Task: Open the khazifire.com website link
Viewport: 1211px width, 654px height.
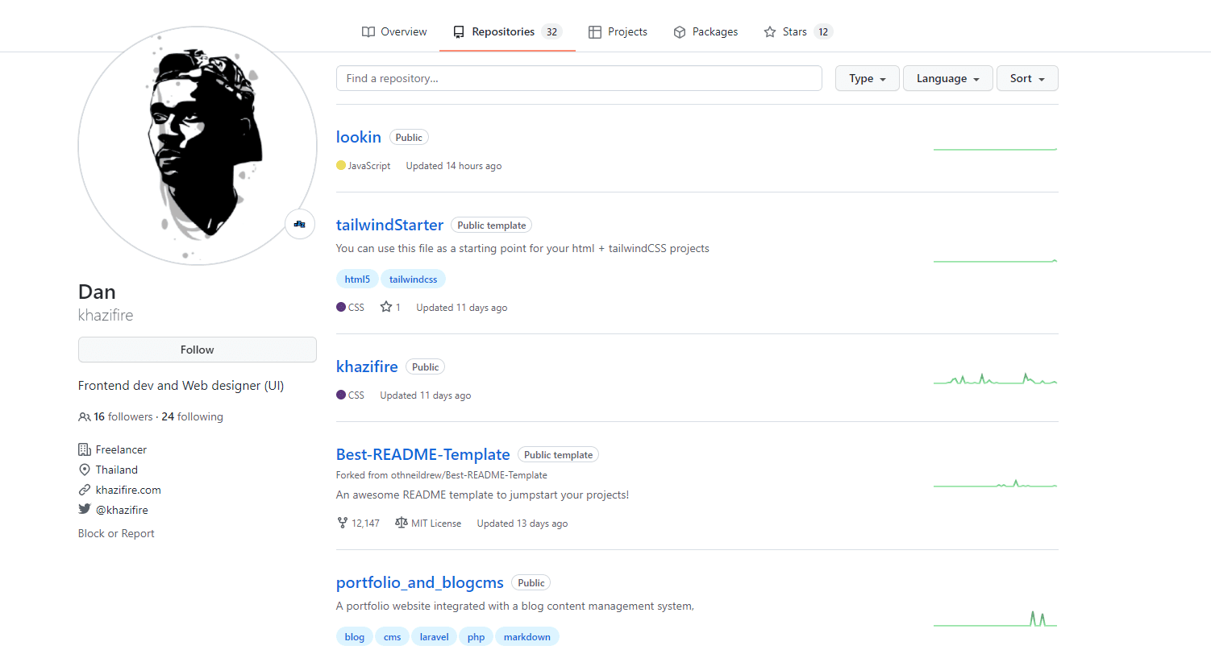Action: tap(127, 489)
